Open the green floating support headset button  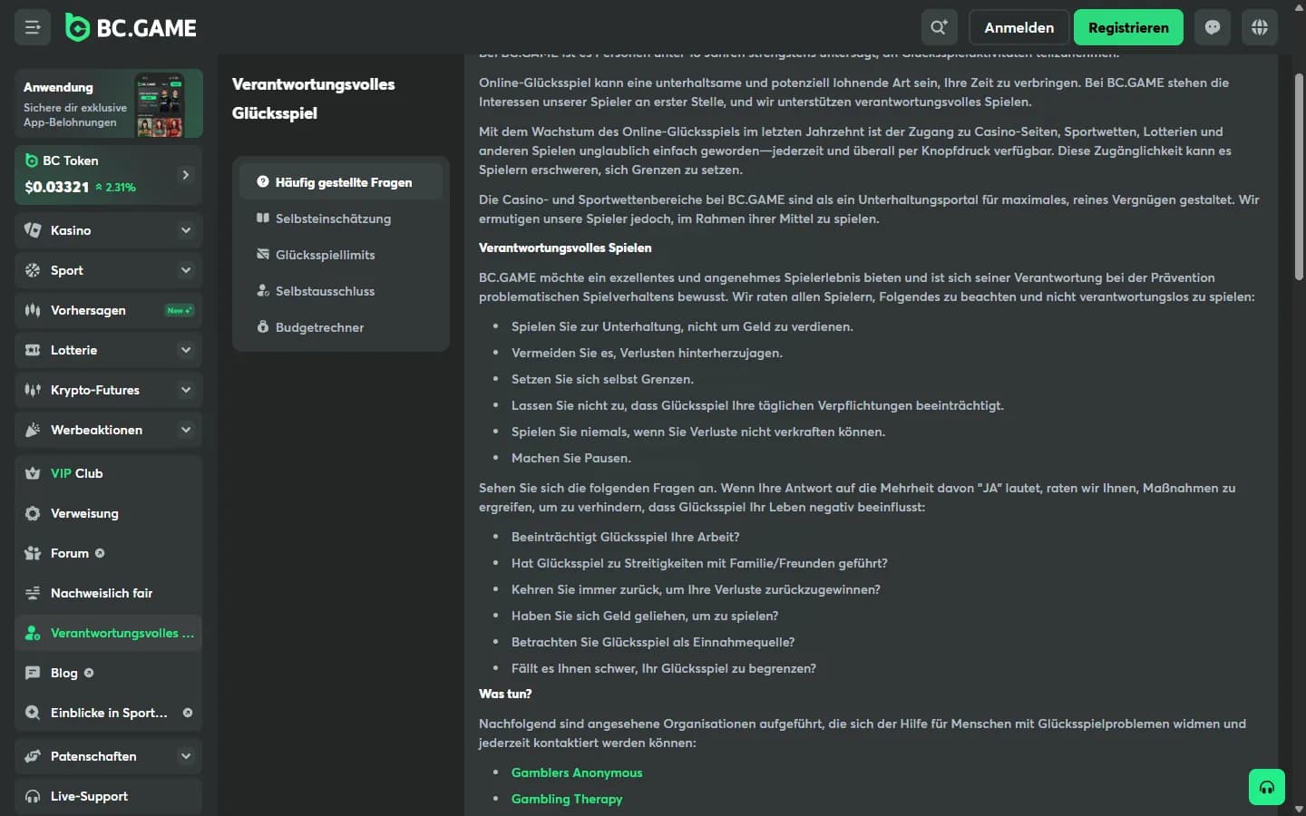tap(1267, 787)
